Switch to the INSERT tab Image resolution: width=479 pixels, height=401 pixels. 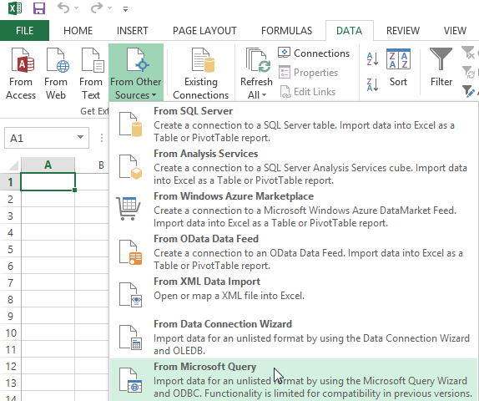pos(133,31)
